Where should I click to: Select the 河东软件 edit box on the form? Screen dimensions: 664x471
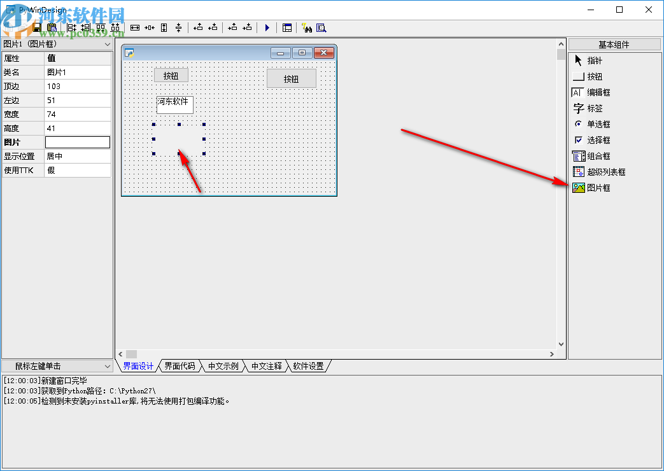click(x=175, y=105)
